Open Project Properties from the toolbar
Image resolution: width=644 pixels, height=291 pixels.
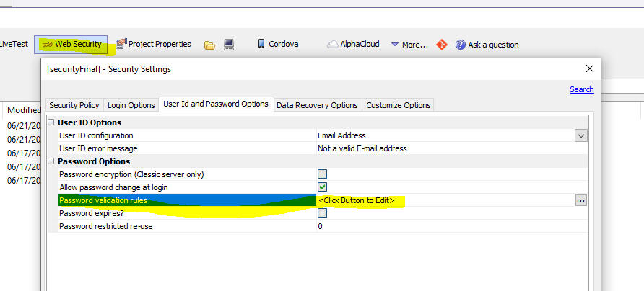pyautogui.click(x=153, y=44)
